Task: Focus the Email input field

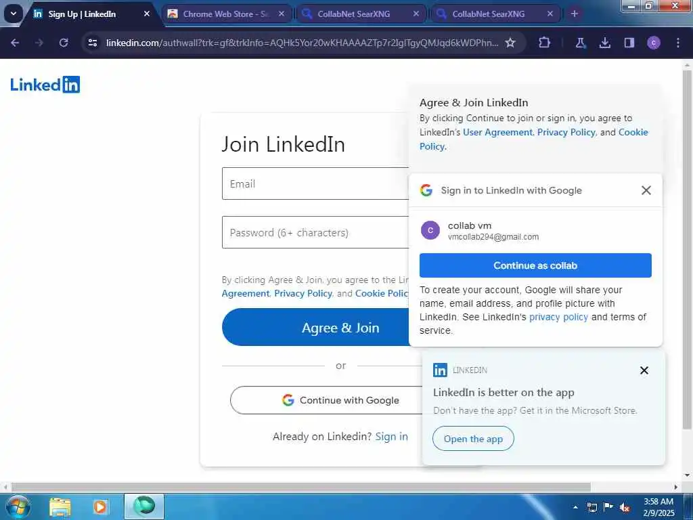Action: (x=315, y=183)
